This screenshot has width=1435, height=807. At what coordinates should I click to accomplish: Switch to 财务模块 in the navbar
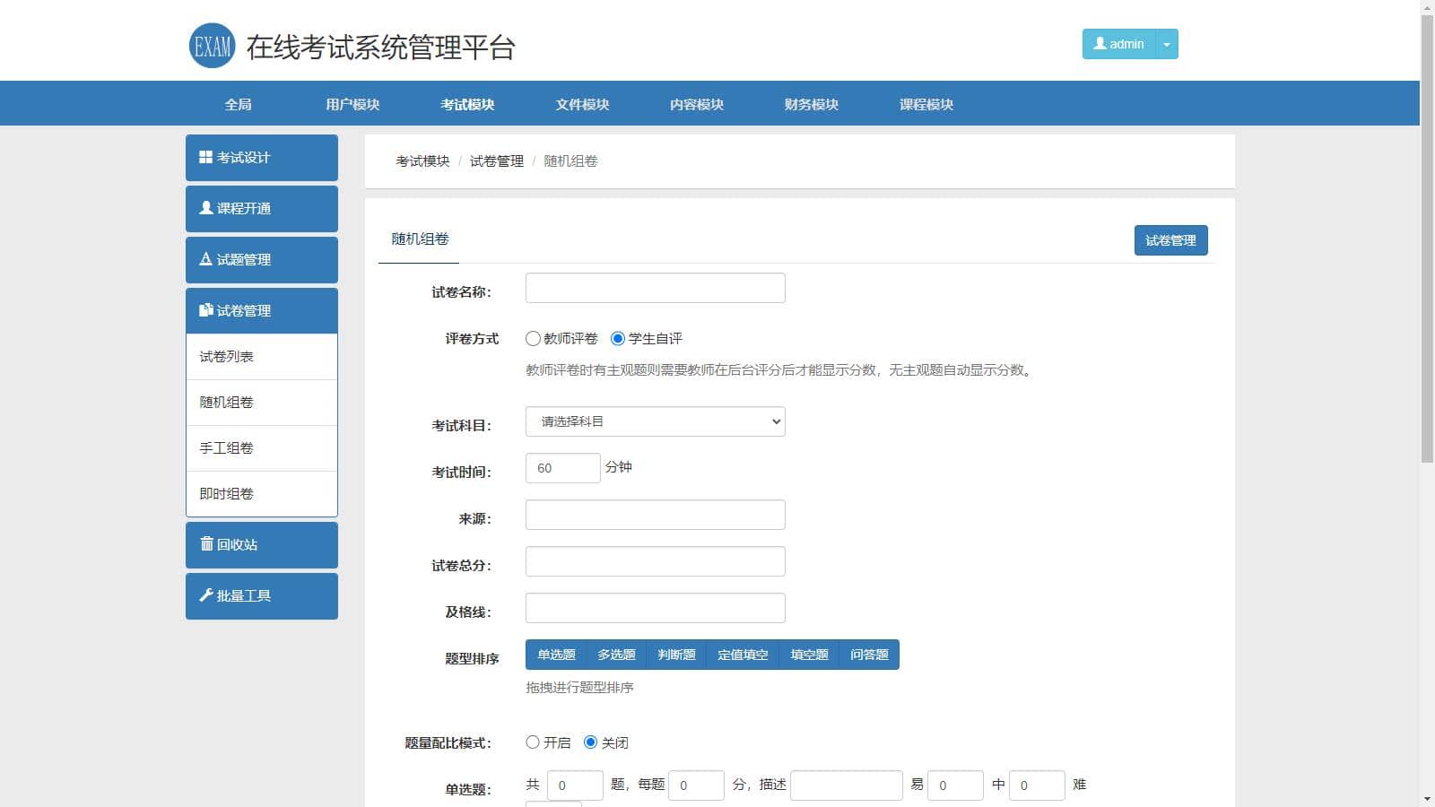[x=811, y=104]
